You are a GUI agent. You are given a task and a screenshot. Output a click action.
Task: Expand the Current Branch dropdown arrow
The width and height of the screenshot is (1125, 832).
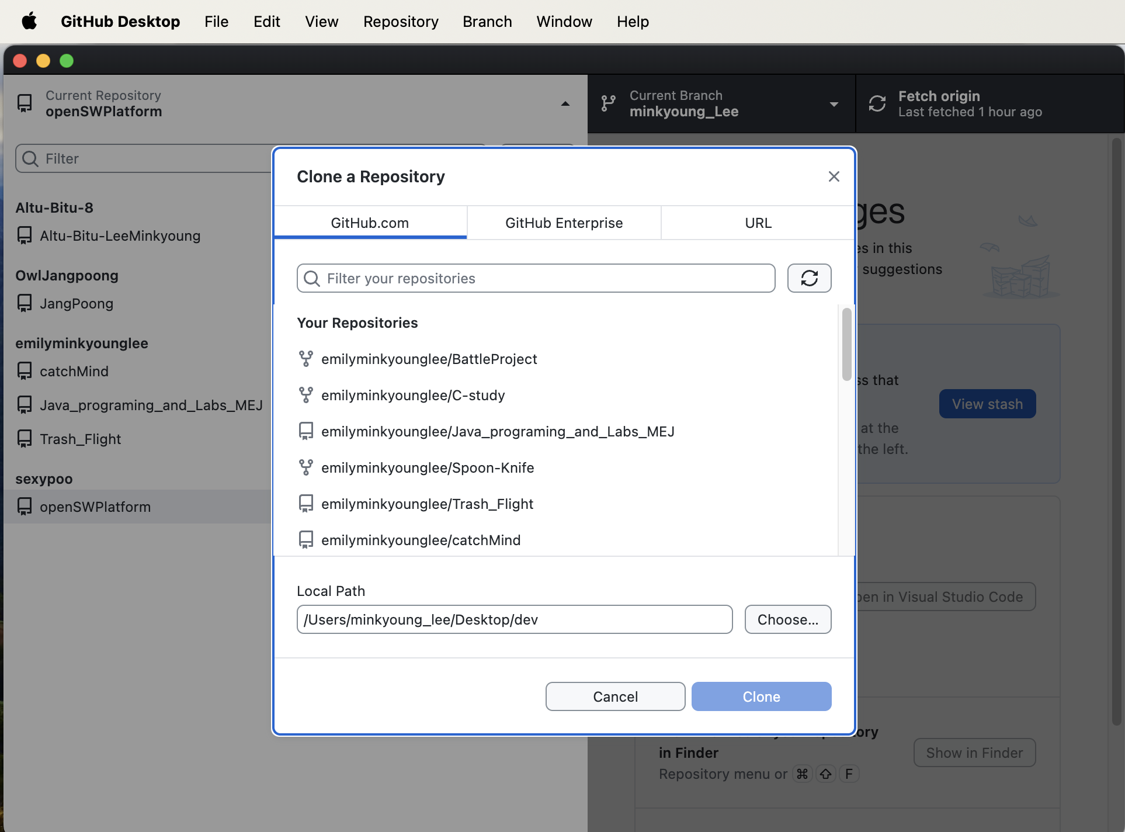click(834, 104)
